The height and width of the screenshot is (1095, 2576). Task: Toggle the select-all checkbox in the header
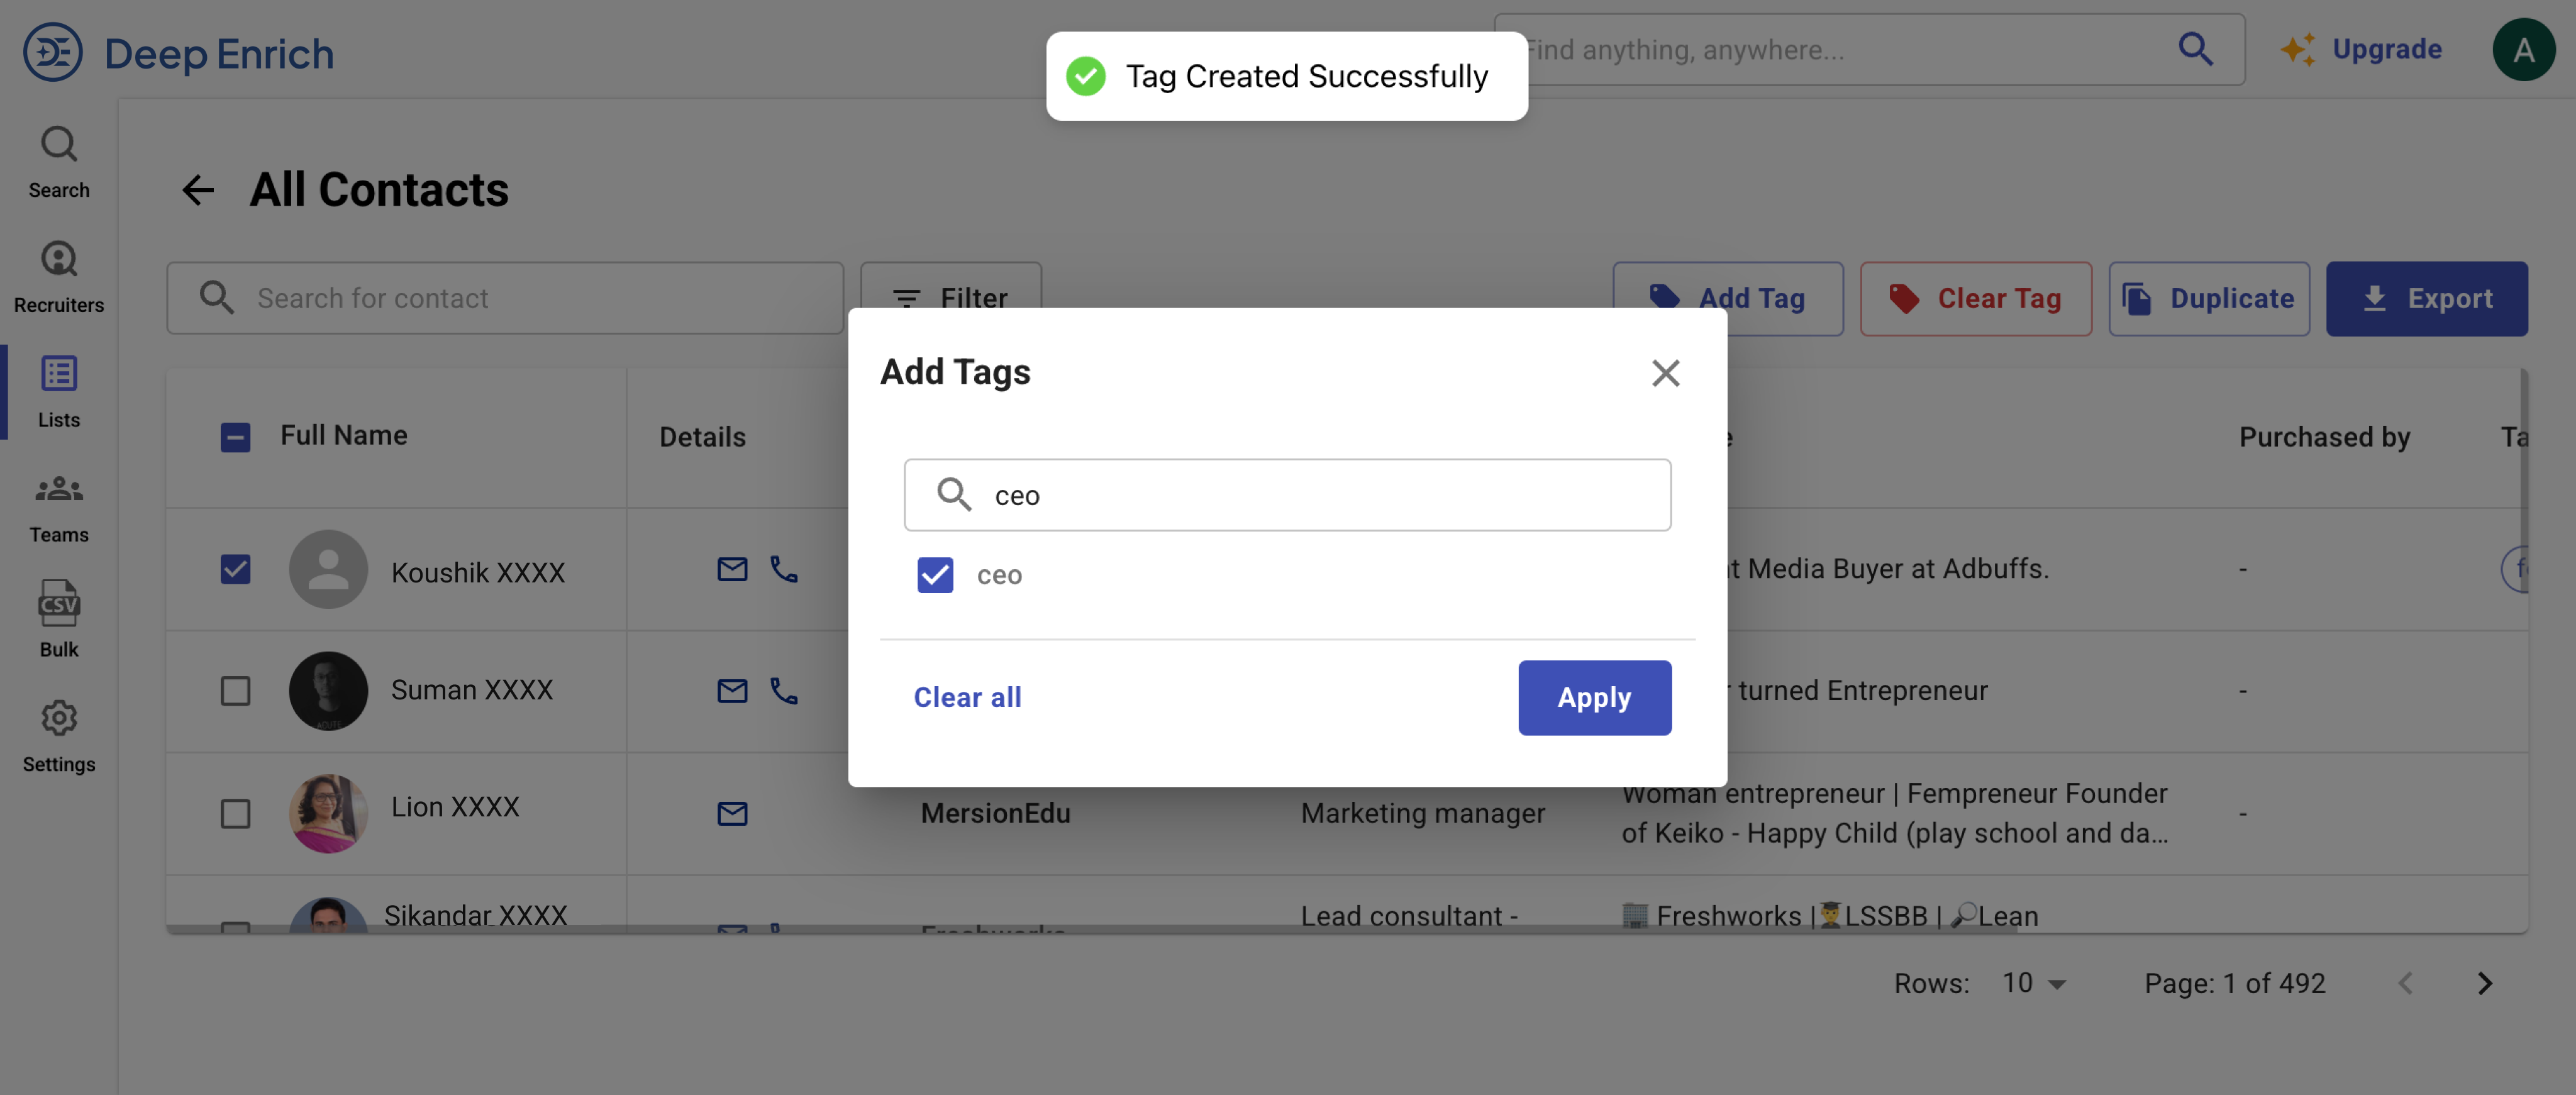[235, 437]
